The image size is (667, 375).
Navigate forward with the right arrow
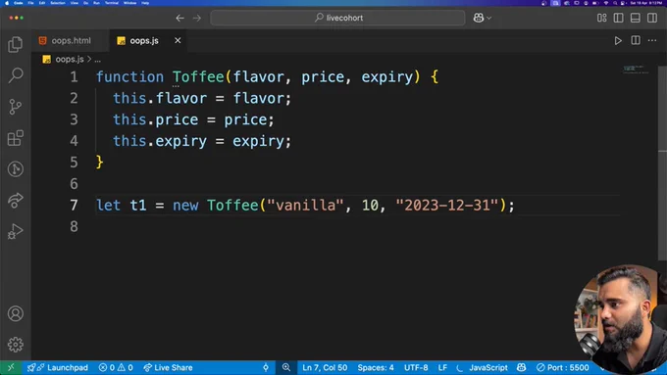[x=197, y=18]
